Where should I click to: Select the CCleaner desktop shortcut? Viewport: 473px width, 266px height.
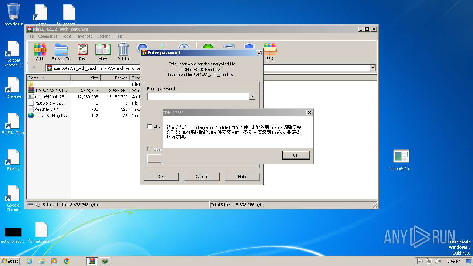(13, 88)
